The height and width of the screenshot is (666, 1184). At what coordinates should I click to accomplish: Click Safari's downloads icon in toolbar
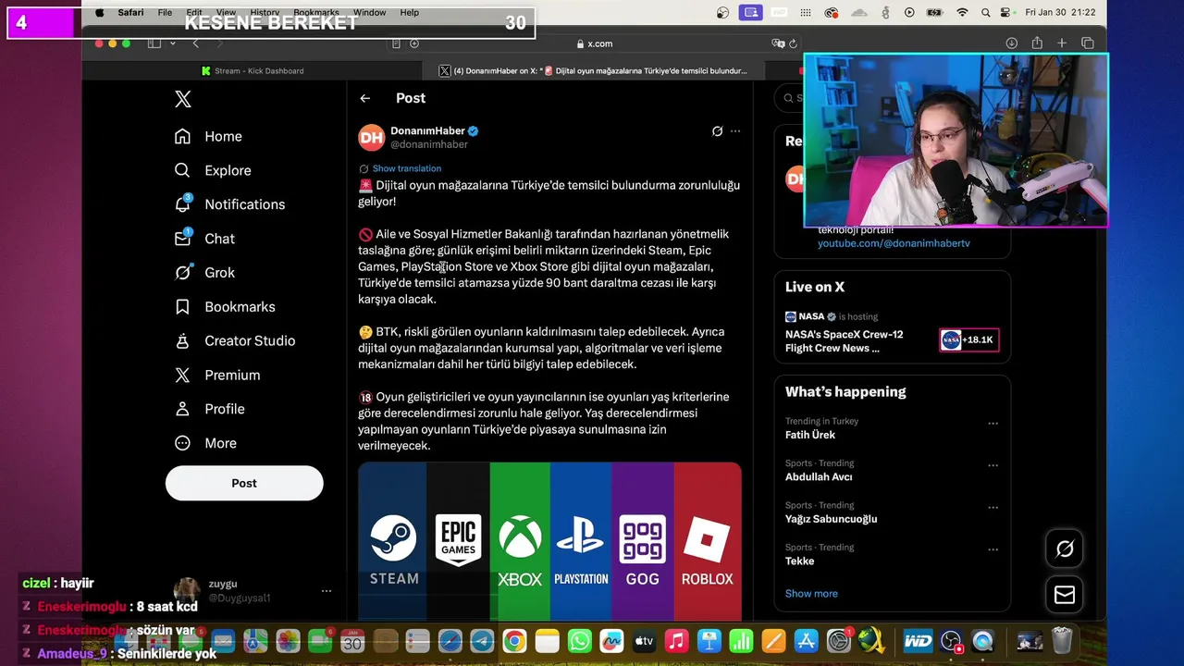tap(1012, 43)
